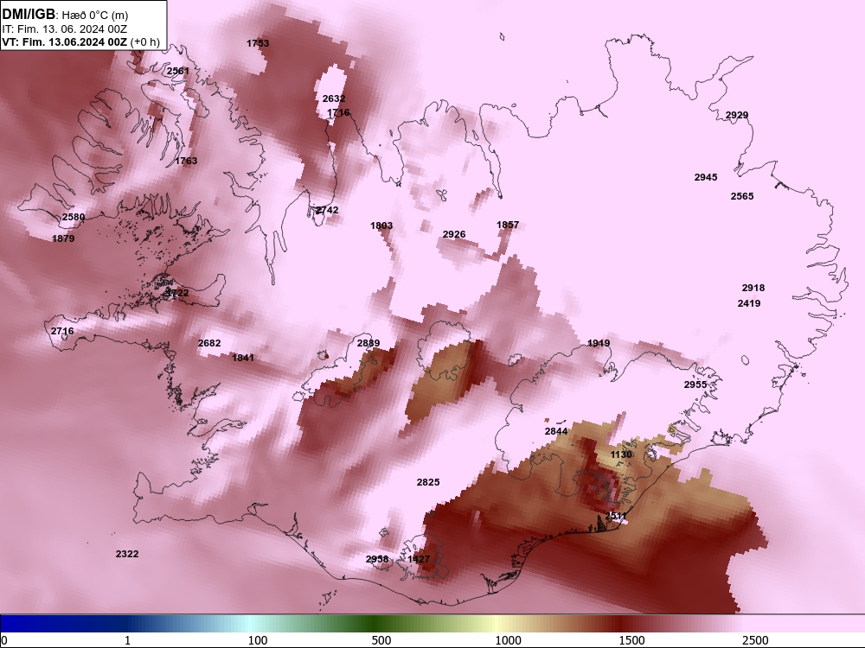Click the 2918 value in the east
This screenshot has width=865, height=648.
[x=753, y=288]
